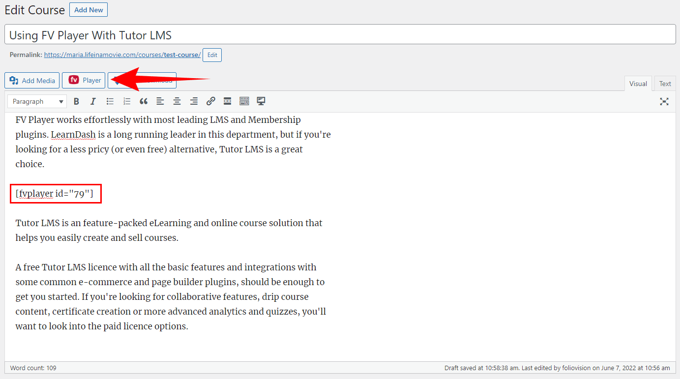
Task: Click the Edit Course heading
Action: 34,10
